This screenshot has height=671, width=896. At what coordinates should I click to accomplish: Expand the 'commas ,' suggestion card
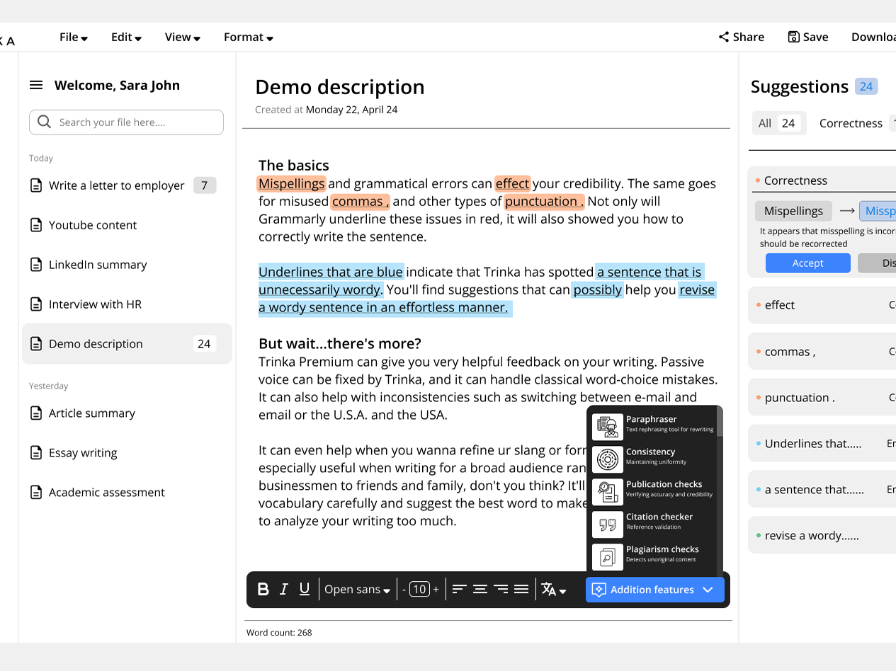pos(822,352)
